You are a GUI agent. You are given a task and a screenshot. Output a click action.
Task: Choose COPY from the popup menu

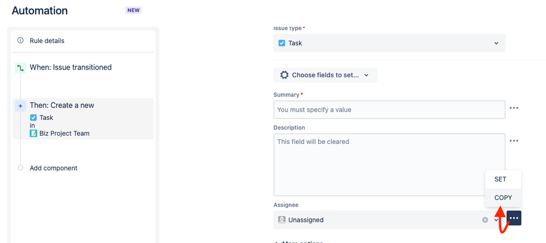(503, 198)
